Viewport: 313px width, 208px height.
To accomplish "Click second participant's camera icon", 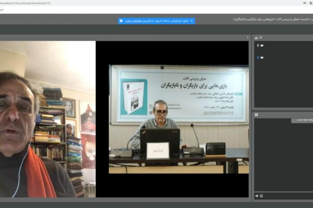I will click(x=262, y=57).
